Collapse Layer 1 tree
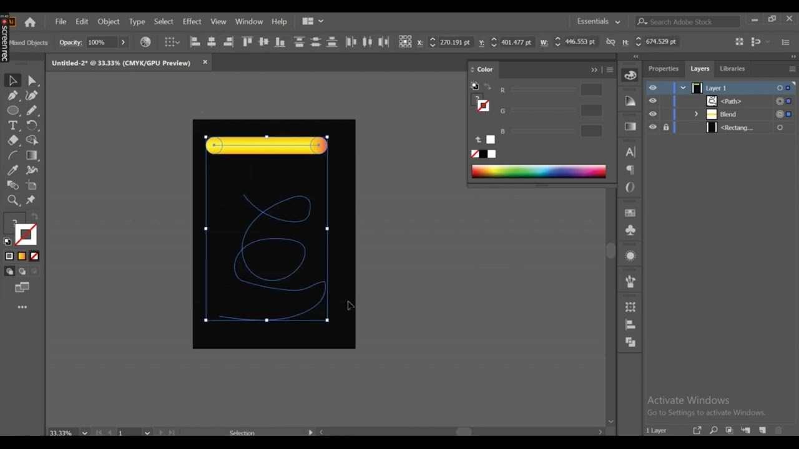Screen dimensions: 799x449 click(x=684, y=88)
